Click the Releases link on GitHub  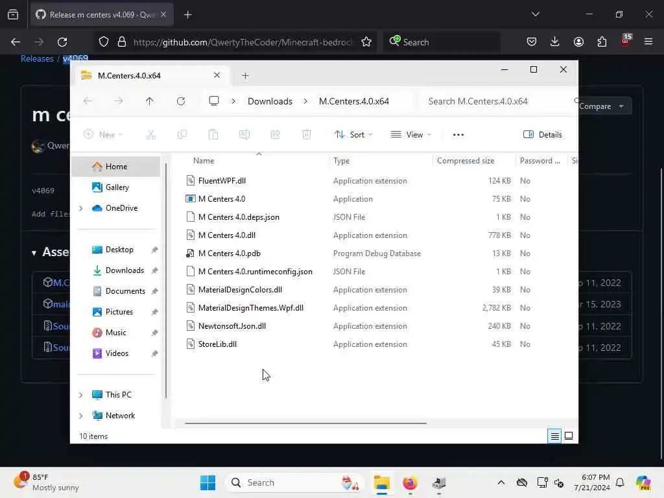[37, 58]
